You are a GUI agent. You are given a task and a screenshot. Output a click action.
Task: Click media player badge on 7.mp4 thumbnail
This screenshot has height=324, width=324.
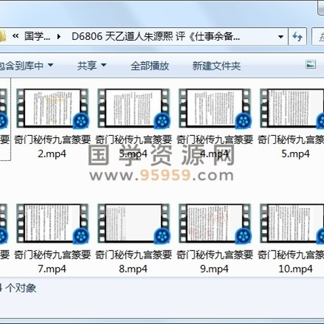pyautogui.click(x=81, y=236)
